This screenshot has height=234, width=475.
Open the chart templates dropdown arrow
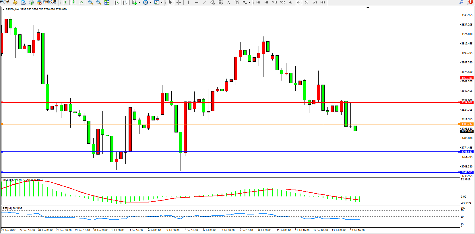pos(162,3)
